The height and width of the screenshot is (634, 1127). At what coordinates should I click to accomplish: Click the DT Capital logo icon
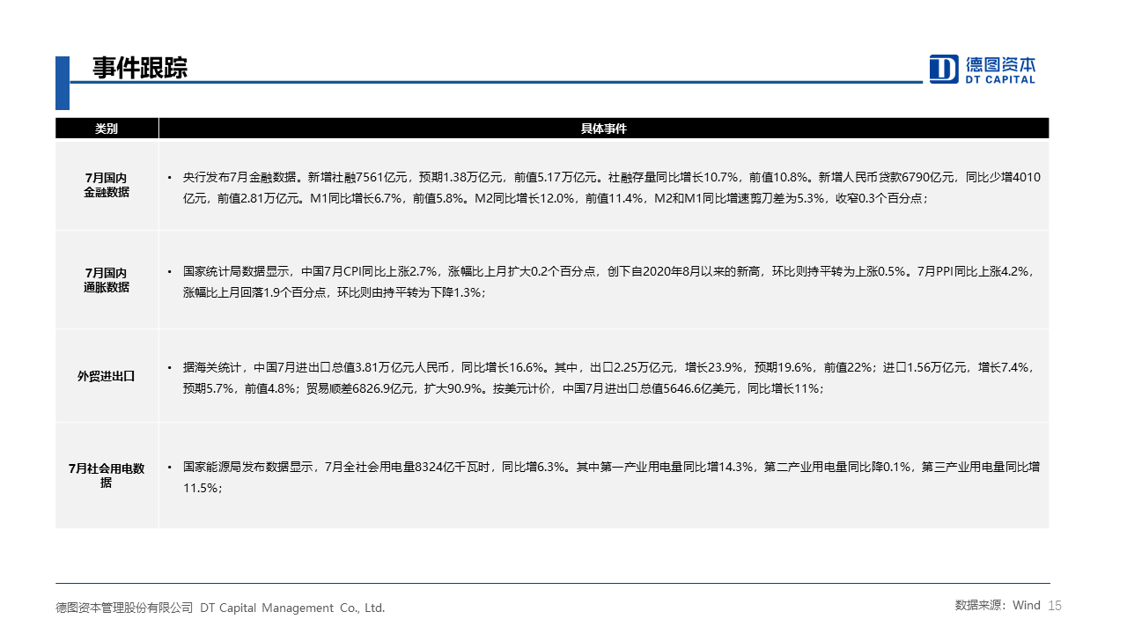point(944,69)
